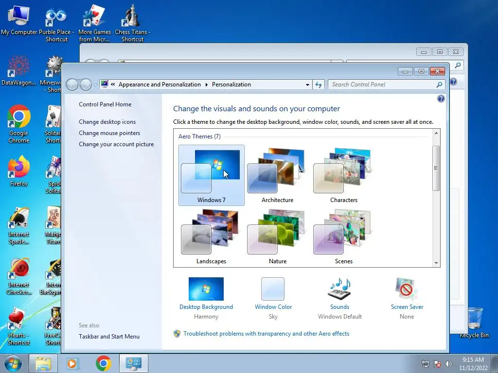This screenshot has height=373, width=498.
Task: Open the Window Color swatch
Action: coord(273,289)
